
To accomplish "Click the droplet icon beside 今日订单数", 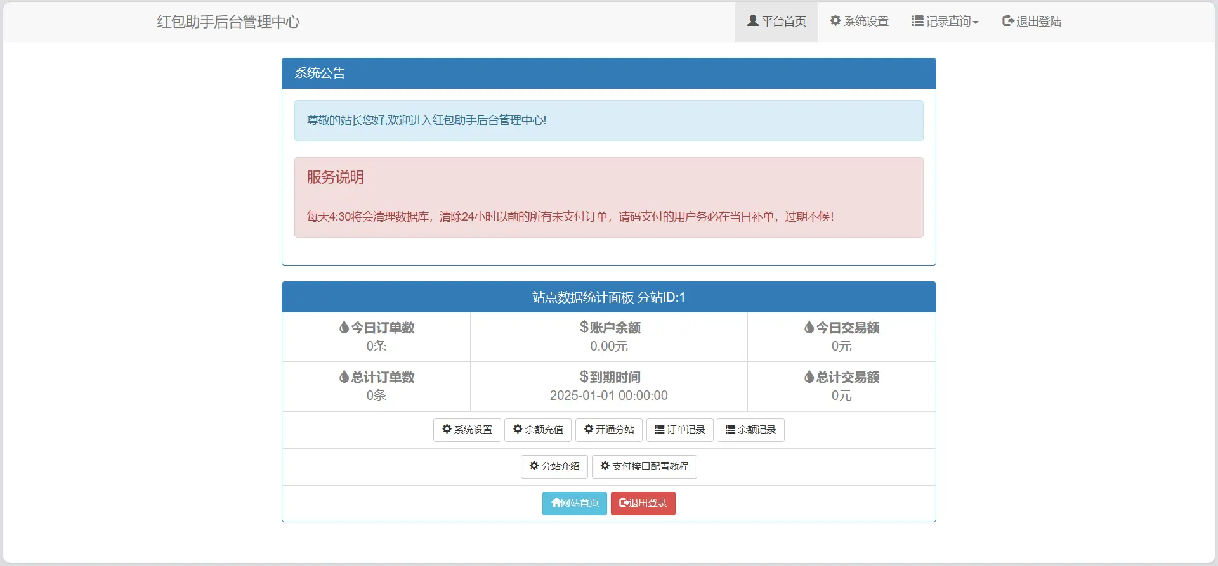I will [344, 327].
